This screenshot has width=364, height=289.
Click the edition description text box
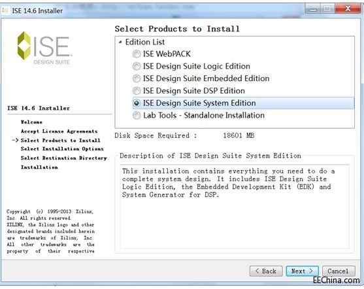point(235,207)
